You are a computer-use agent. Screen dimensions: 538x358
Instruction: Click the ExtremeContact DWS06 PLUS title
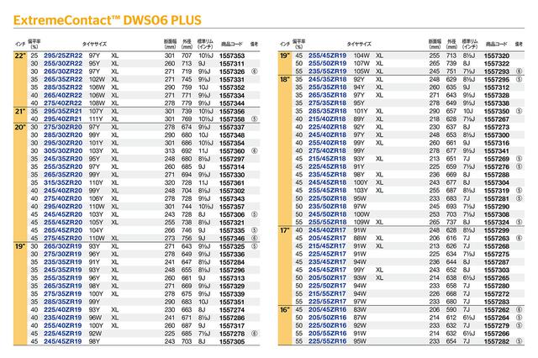[108, 20]
